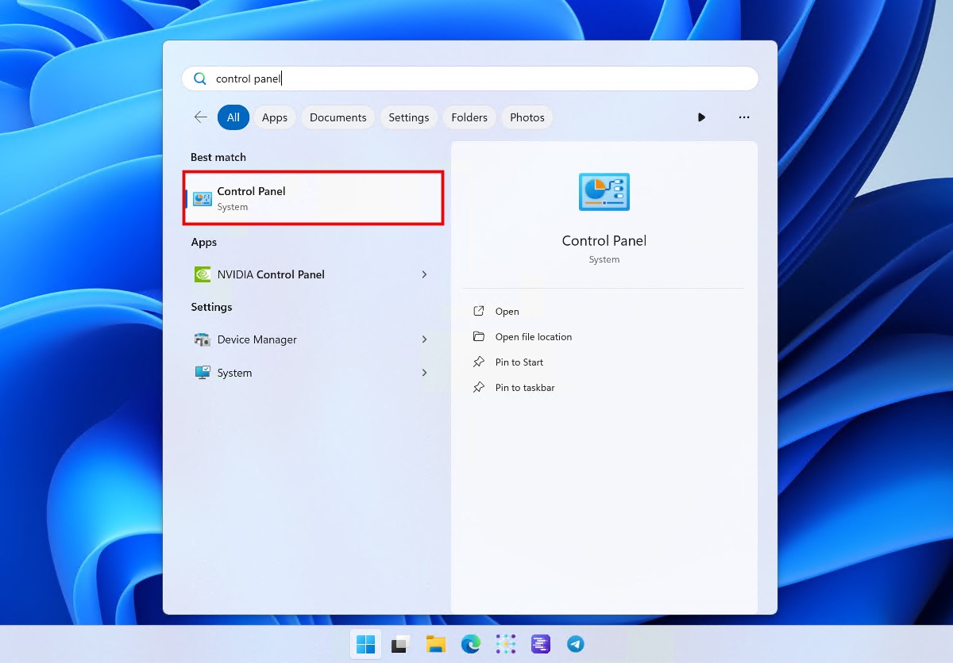Click the magnifier search icon
The width and height of the screenshot is (953, 663).
tap(200, 79)
